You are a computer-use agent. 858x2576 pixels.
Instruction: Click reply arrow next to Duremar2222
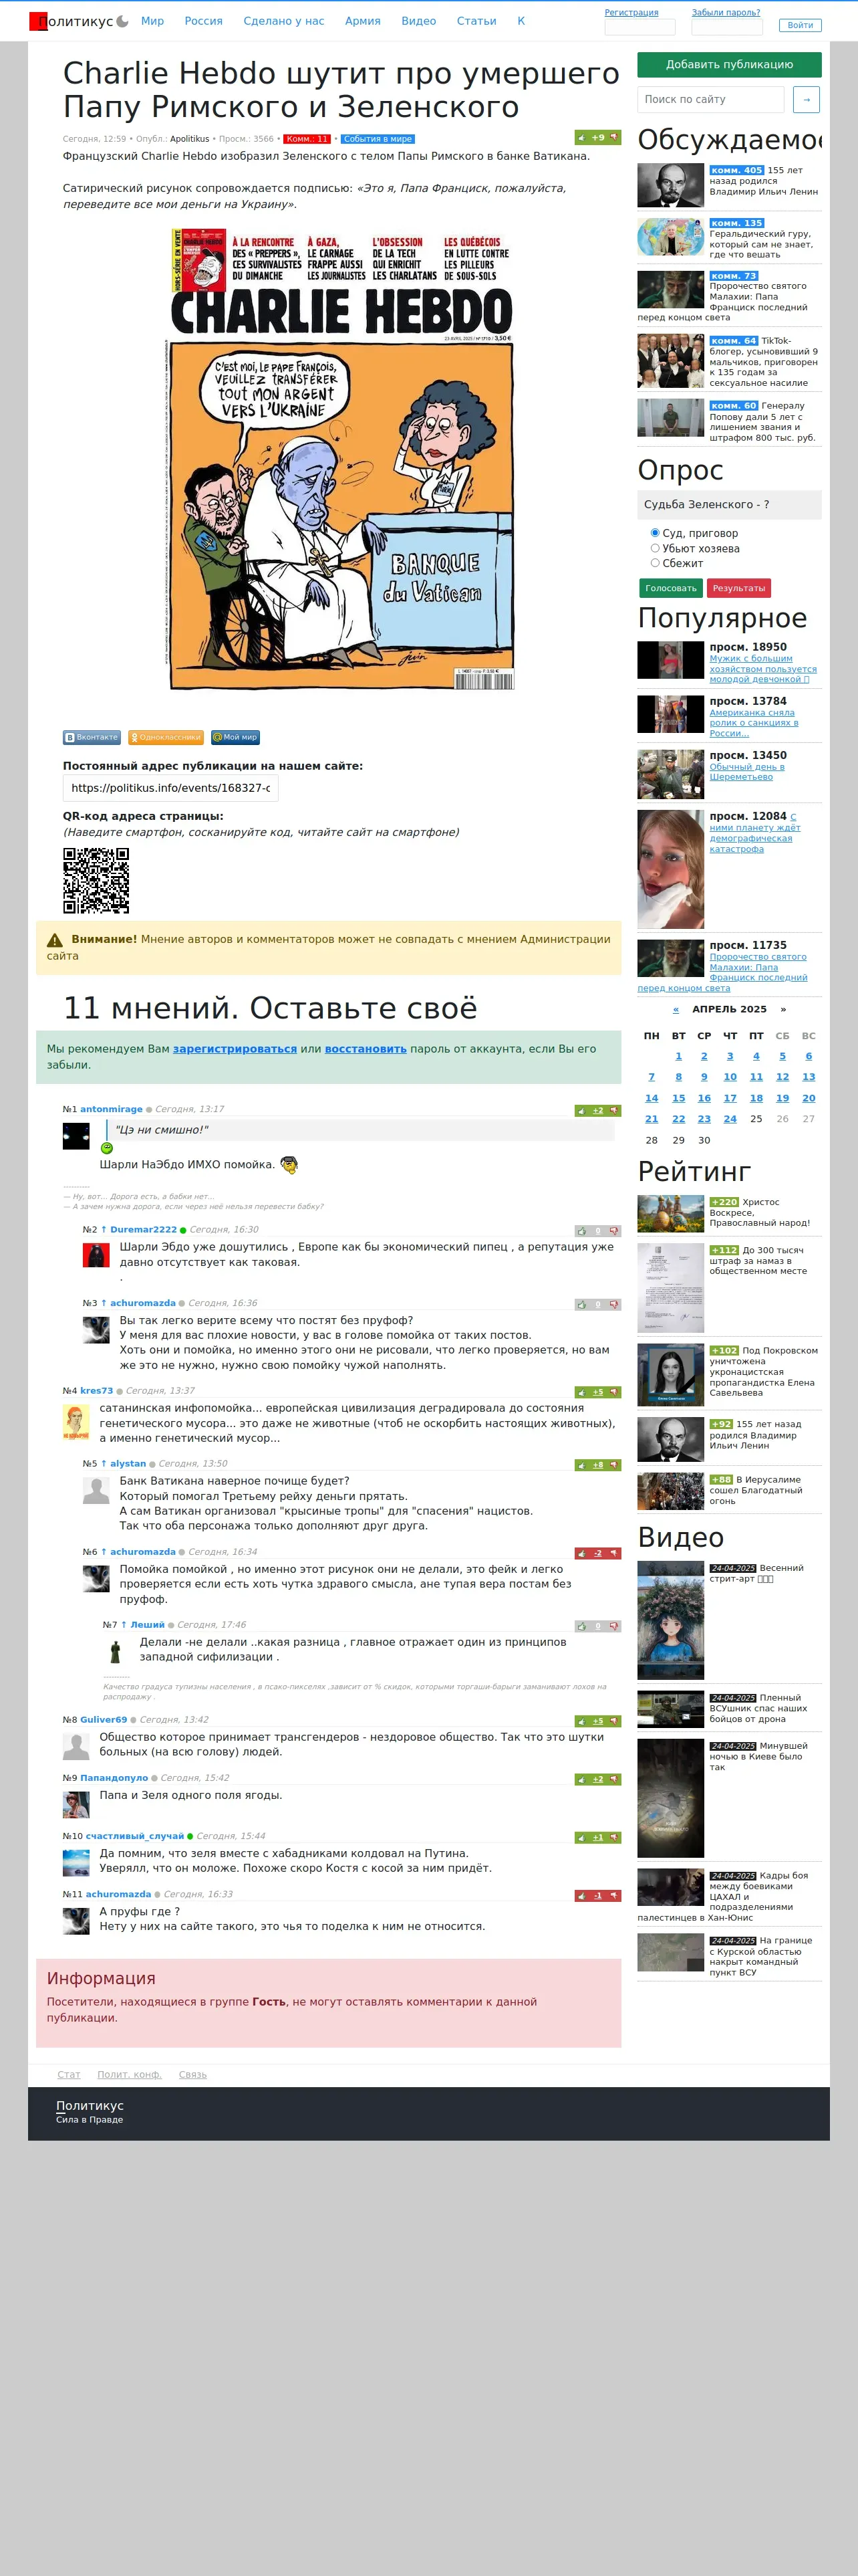104,1230
